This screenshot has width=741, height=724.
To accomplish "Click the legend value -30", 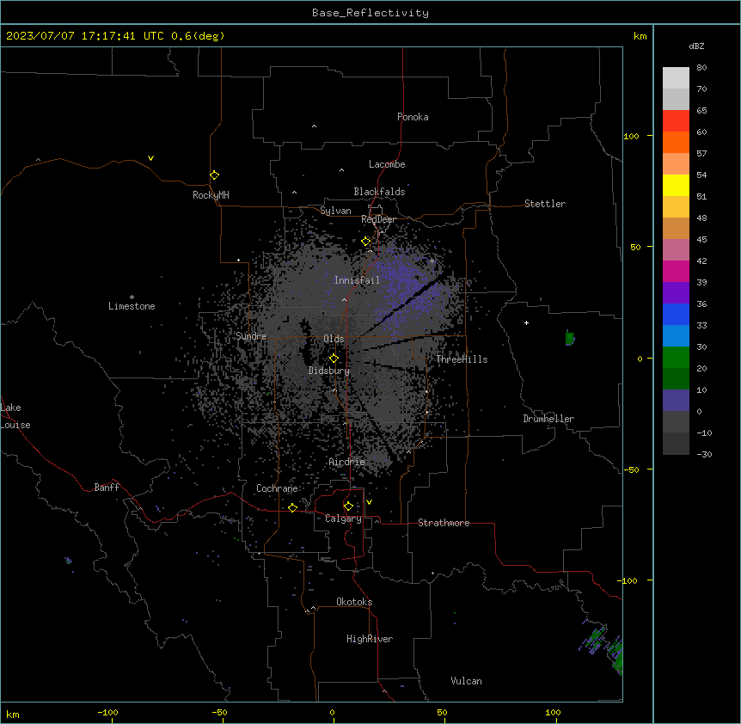I will coord(704,455).
